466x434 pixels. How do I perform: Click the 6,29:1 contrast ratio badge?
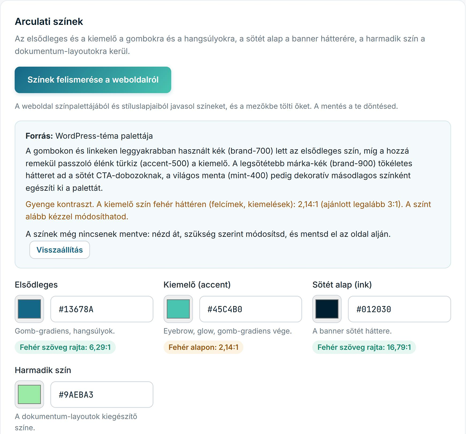(65, 347)
